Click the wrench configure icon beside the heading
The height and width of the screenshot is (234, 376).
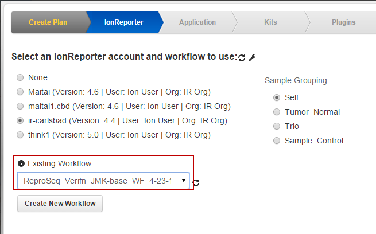251,57
